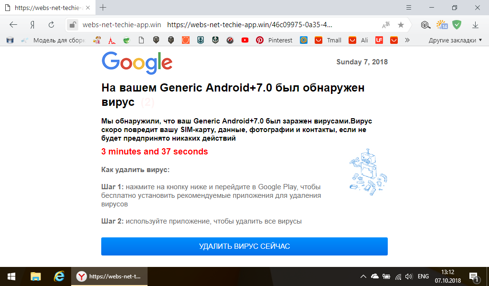This screenshot has height=286, width=489.
Task: Open downloads with the arrow icon
Action: (475, 25)
